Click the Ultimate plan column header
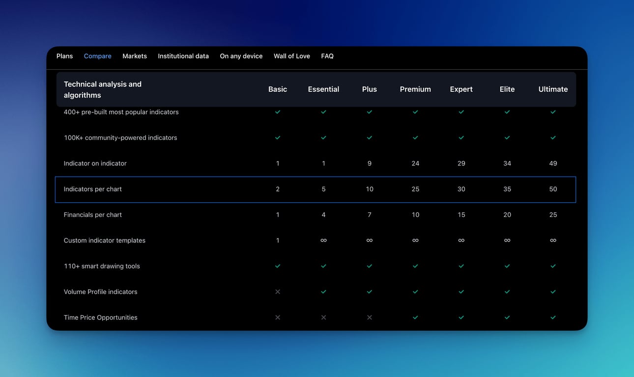 click(x=553, y=89)
